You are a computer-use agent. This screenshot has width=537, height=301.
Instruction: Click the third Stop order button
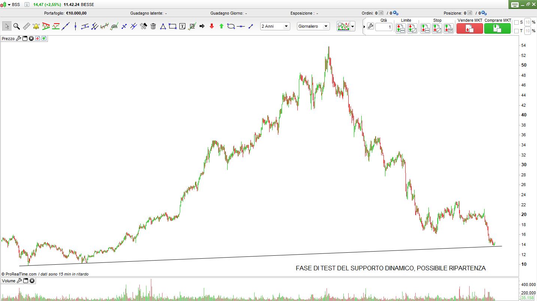pos(449,28)
